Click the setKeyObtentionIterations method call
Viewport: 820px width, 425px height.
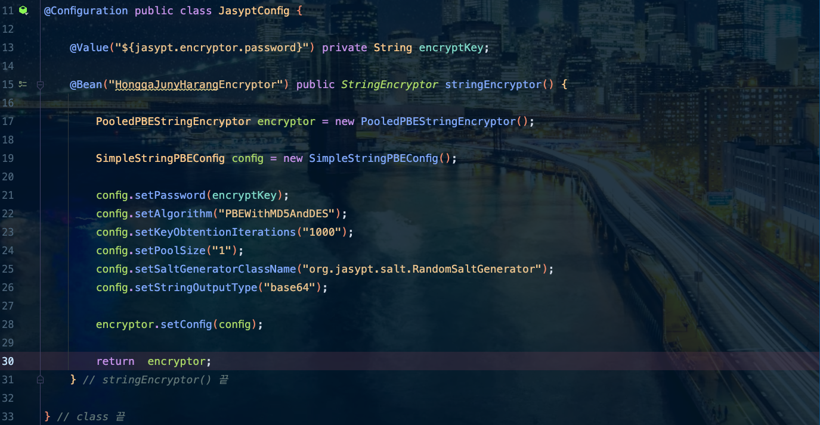tap(215, 232)
